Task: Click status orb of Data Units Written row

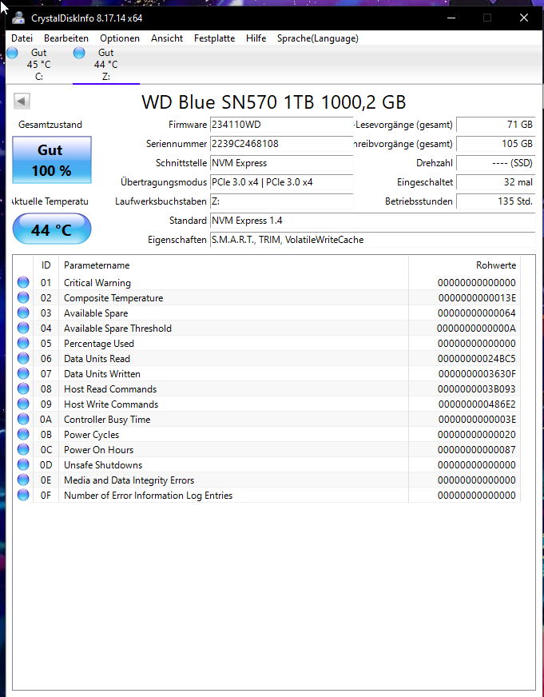Action: [23, 373]
